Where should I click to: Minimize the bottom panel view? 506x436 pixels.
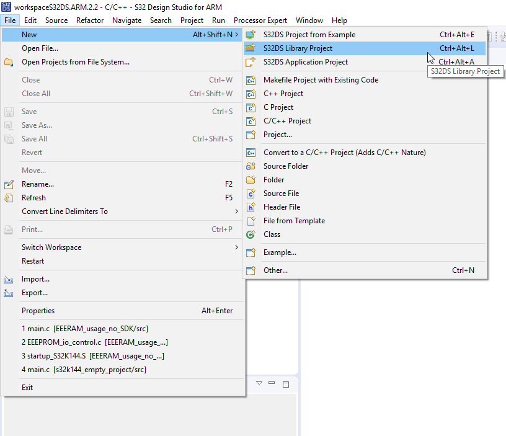(x=272, y=383)
